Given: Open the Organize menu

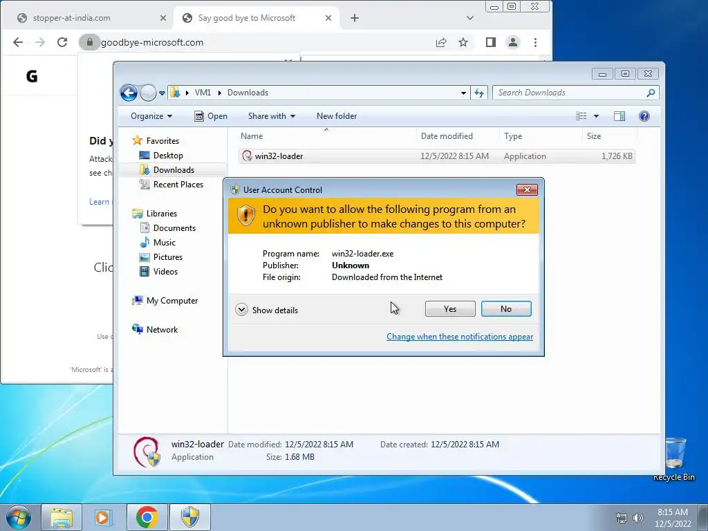Looking at the screenshot, I should 151,116.
